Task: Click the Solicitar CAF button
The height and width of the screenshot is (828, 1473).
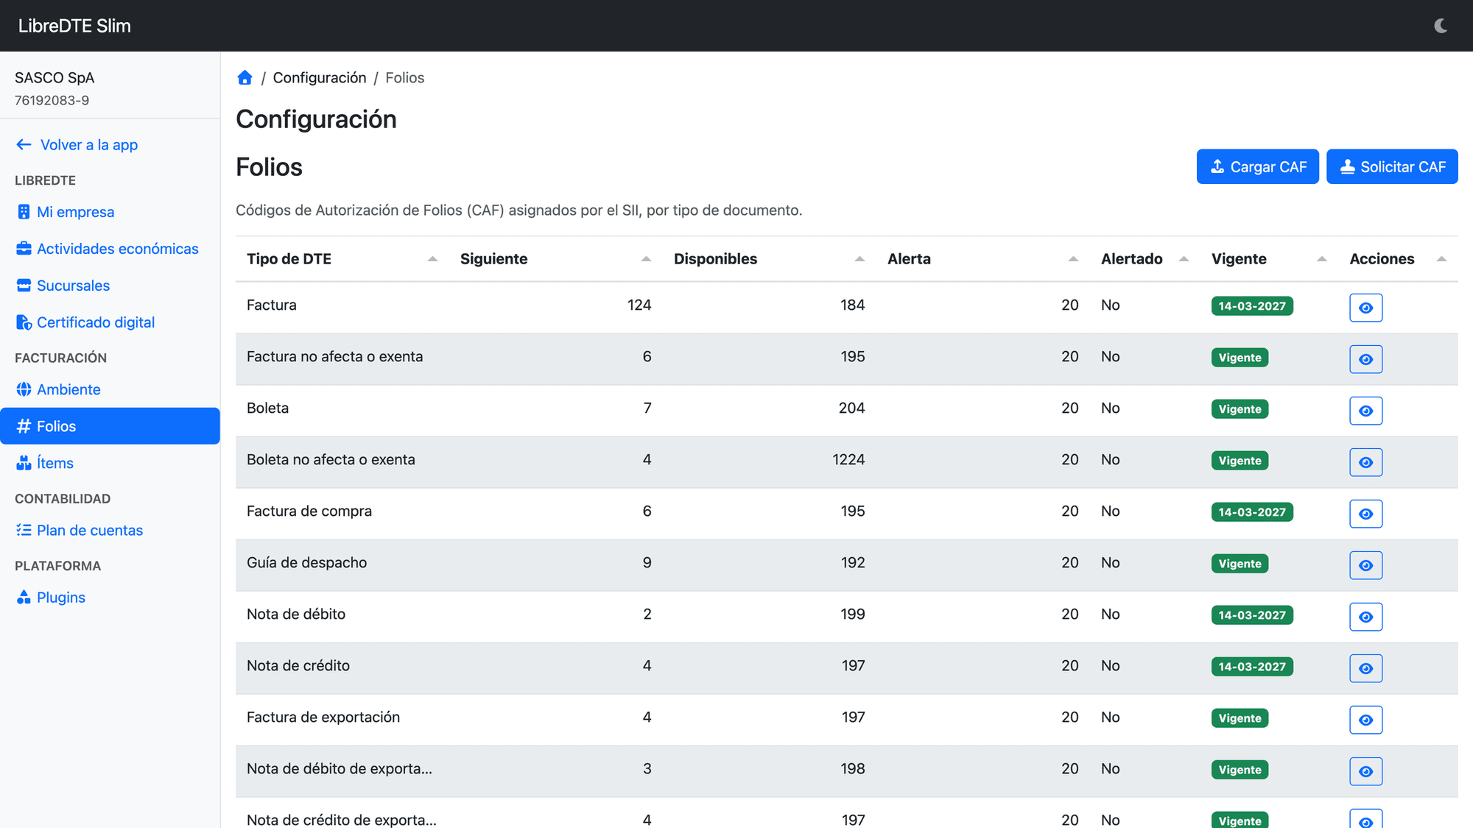Action: coord(1392,167)
